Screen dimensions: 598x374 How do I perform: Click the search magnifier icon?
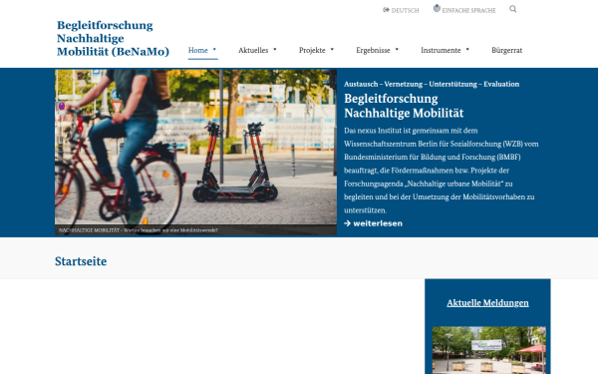coord(513,9)
